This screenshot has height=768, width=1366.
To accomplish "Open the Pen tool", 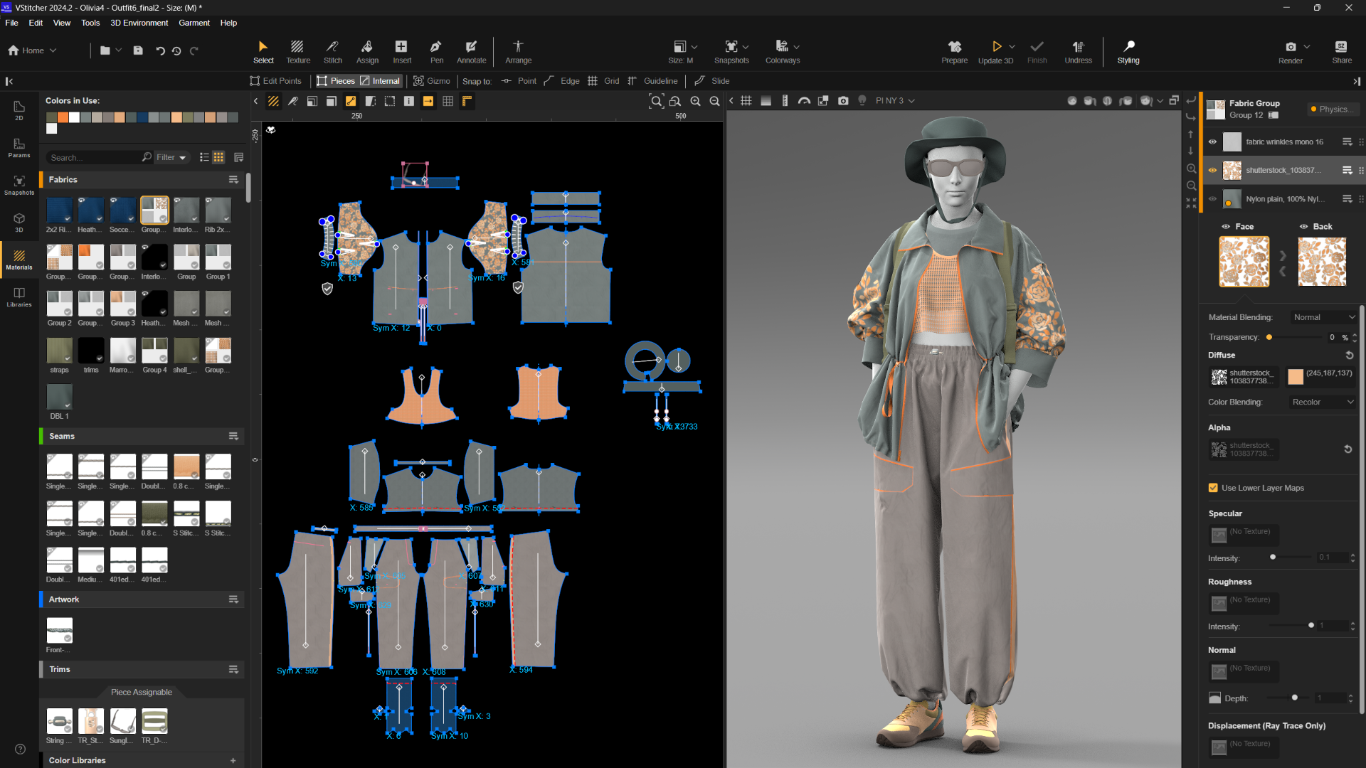I will [435, 51].
